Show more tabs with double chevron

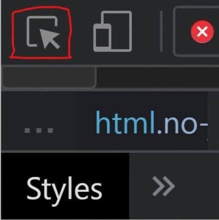click(164, 186)
